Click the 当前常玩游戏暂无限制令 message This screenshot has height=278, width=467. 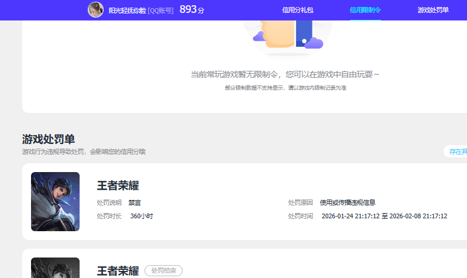[x=285, y=74]
